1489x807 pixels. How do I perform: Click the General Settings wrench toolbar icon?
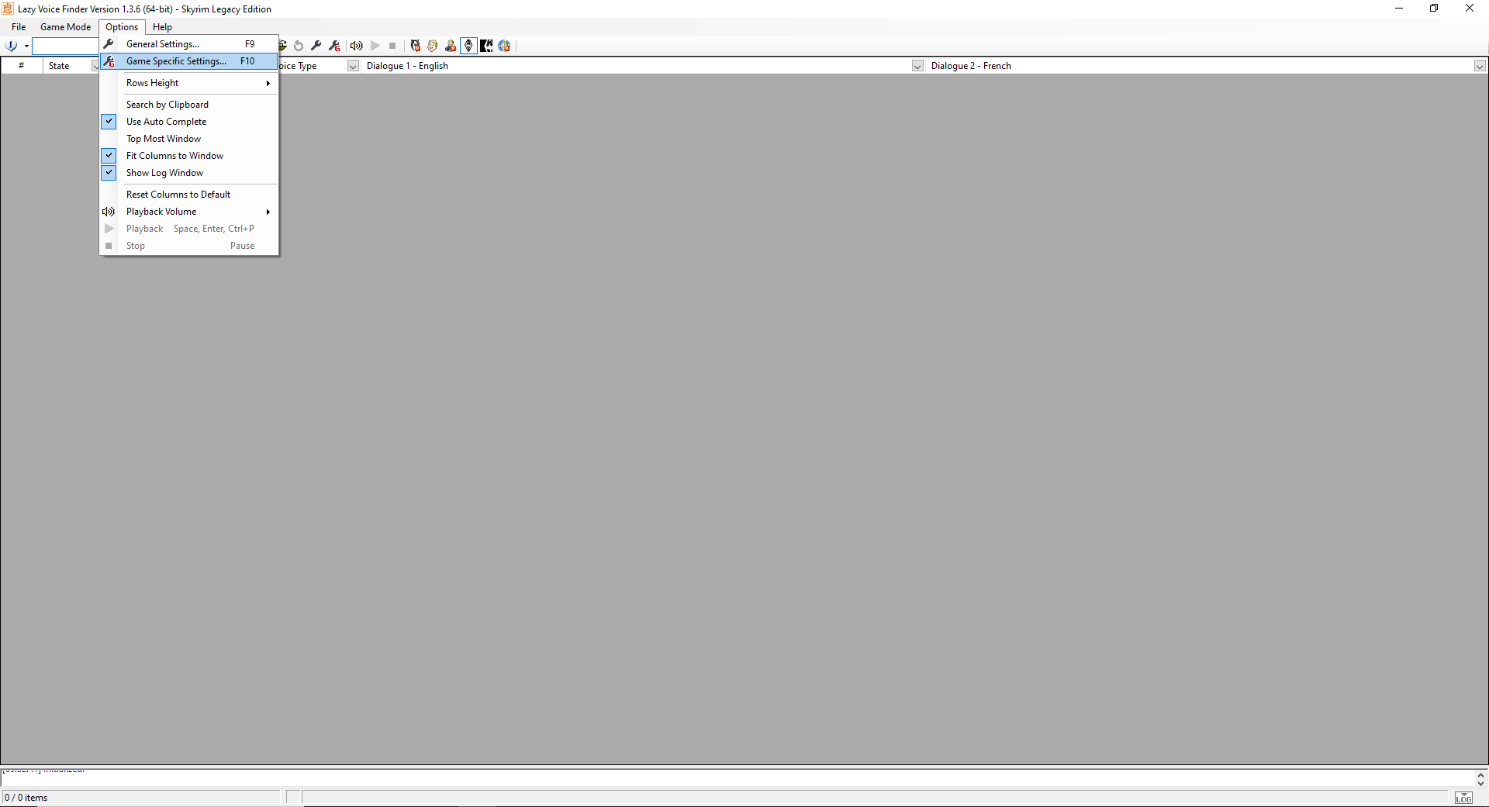click(x=316, y=46)
